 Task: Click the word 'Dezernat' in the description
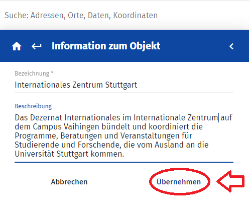click(x=46, y=118)
